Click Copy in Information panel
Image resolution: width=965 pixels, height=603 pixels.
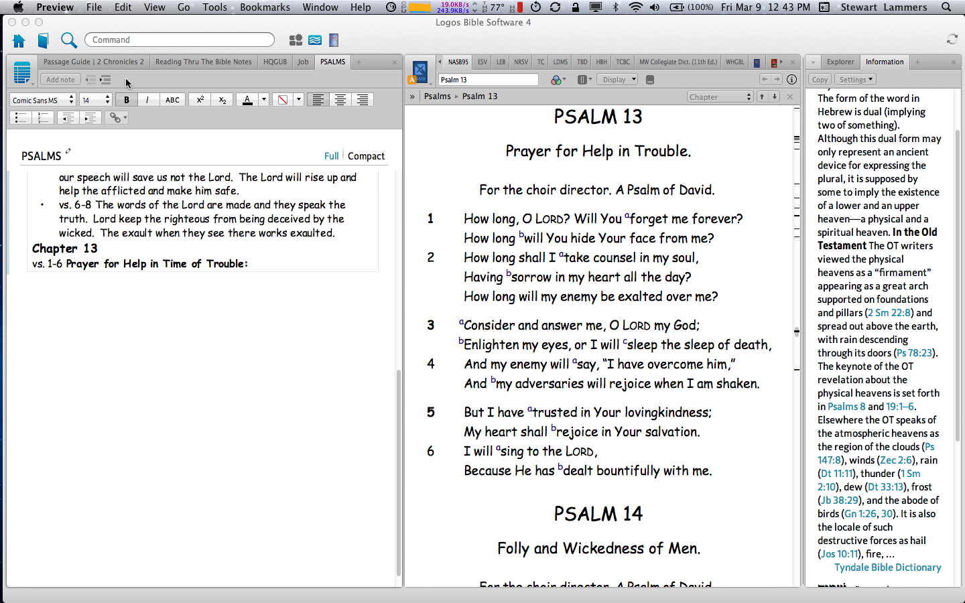[820, 79]
